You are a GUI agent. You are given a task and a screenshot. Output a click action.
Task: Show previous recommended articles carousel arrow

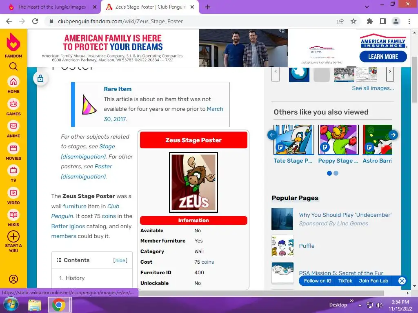272,135
